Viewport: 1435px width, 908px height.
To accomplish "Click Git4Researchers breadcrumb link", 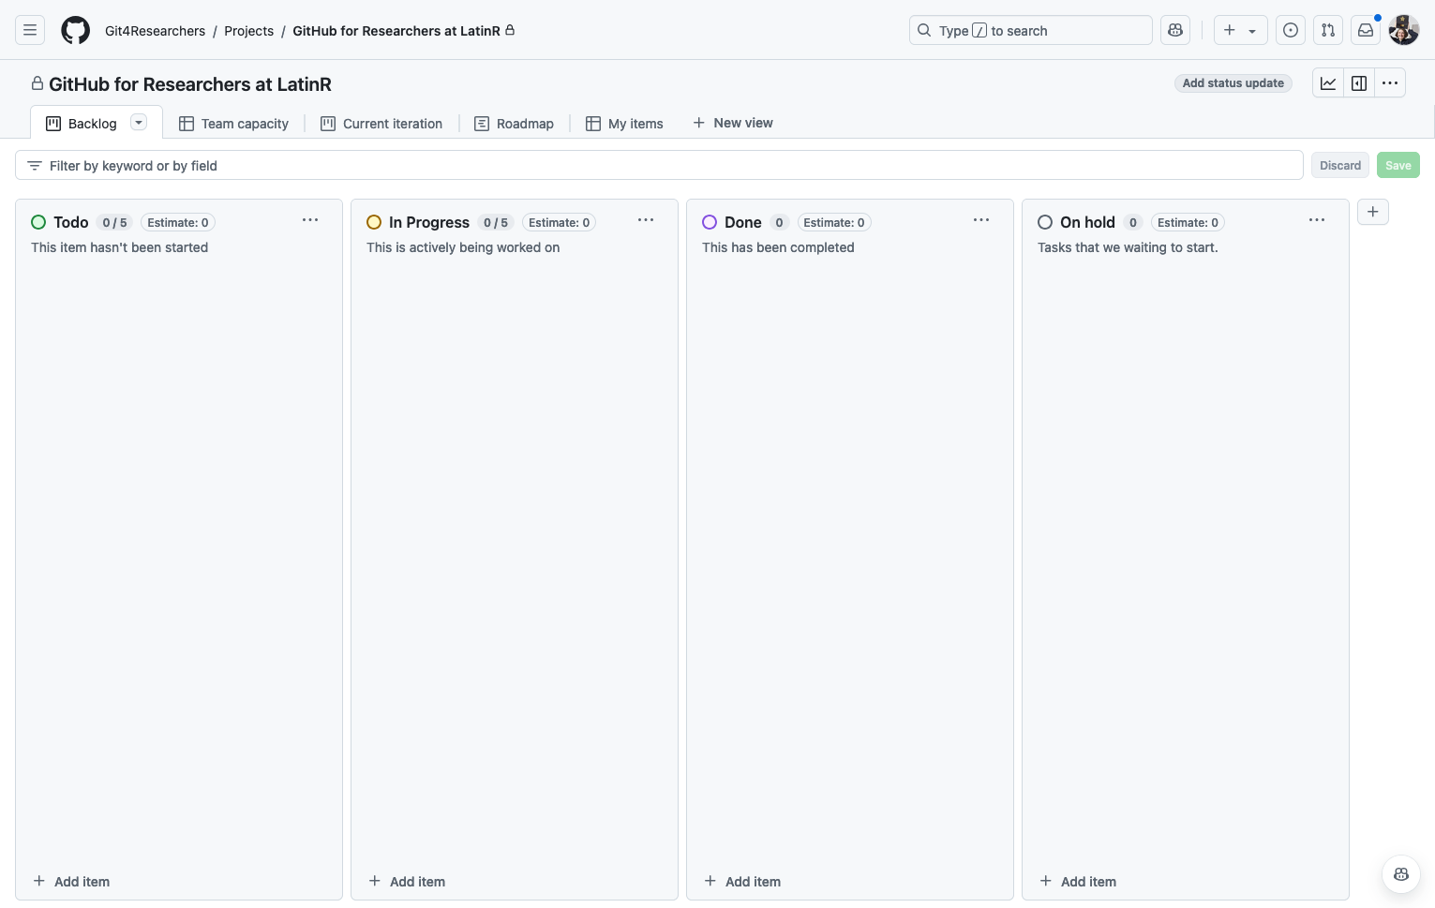I will [155, 31].
